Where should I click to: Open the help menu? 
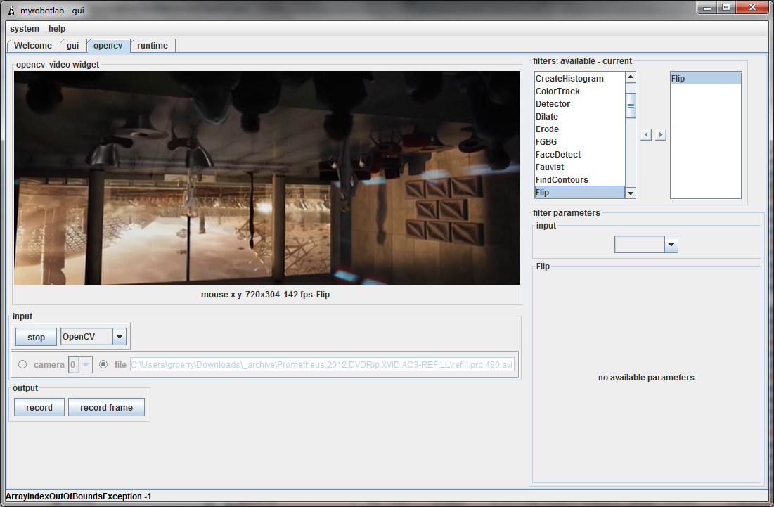tap(57, 29)
